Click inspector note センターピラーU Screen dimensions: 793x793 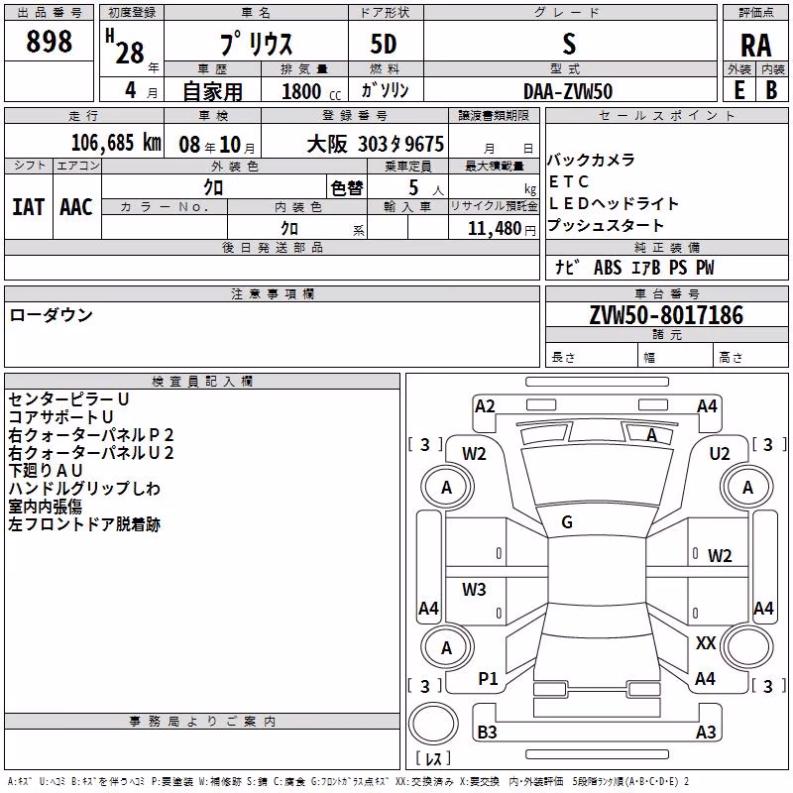[68, 399]
